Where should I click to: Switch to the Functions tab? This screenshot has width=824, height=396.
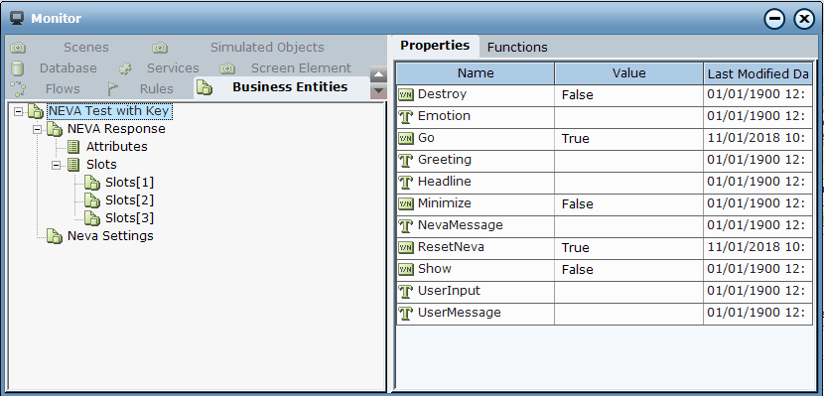[x=517, y=48]
